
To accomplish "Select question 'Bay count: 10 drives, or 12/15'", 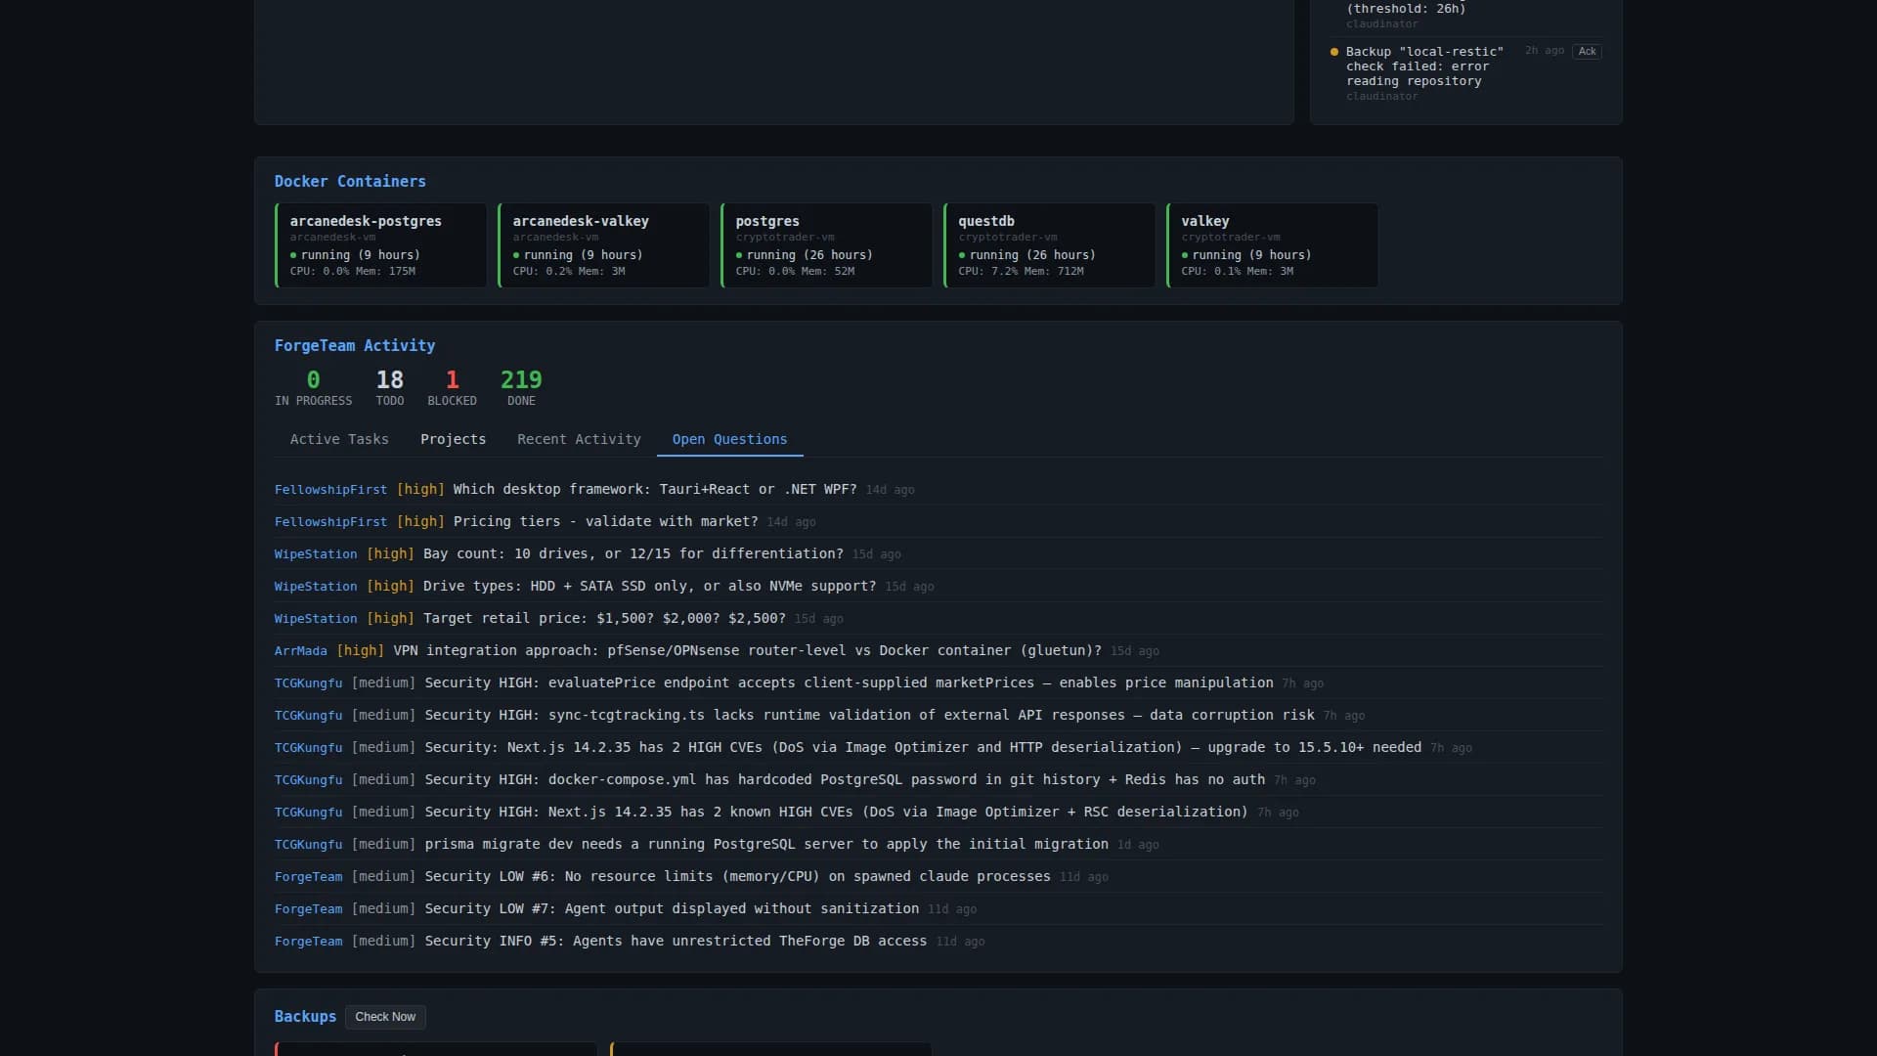I will click(633, 553).
